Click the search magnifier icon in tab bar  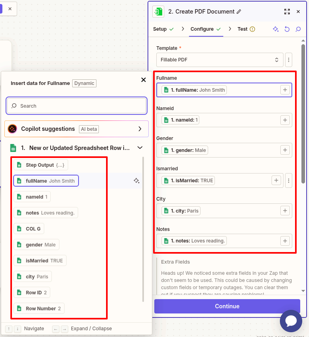tap(298, 29)
